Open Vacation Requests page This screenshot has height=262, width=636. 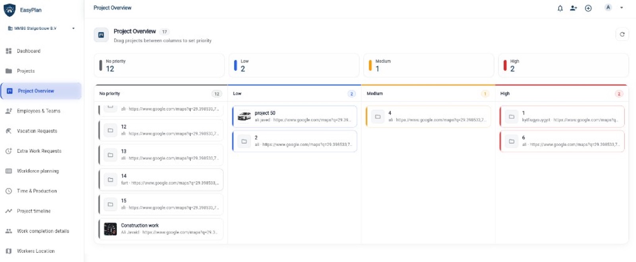(x=41, y=131)
